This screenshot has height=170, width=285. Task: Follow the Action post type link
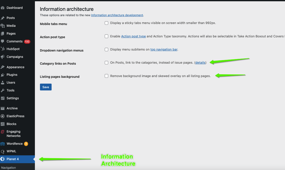pyautogui.click(x=133, y=36)
